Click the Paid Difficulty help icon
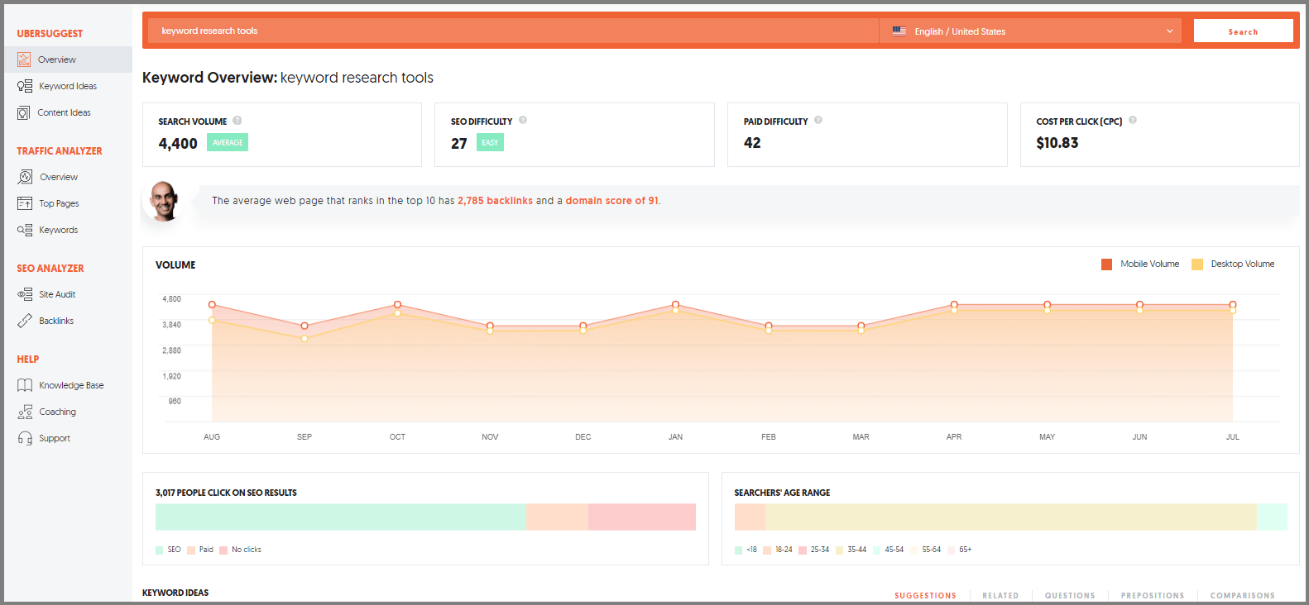Viewport: 1309px width, 605px height. 818,121
